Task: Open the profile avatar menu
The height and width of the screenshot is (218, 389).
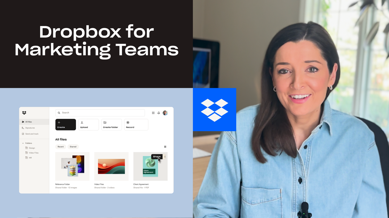Action: pos(165,113)
